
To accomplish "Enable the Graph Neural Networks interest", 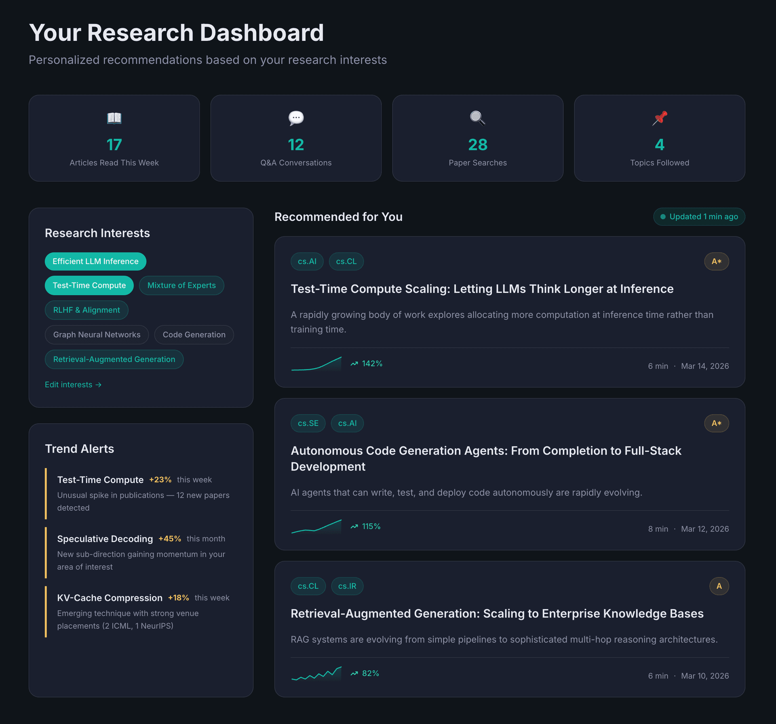I will (x=97, y=334).
